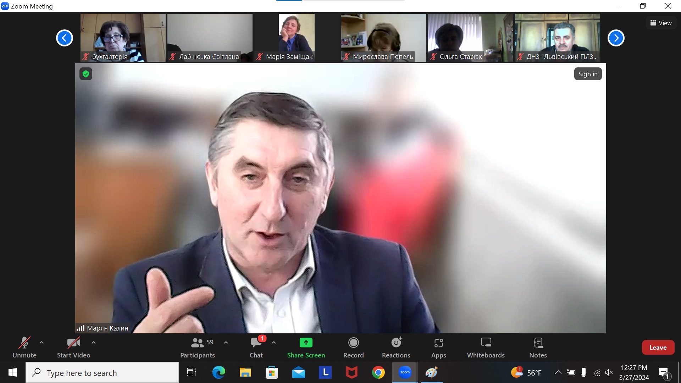Expand the chat options arrow beside Chat
Screen dimensions: 681x383
pos(274,343)
